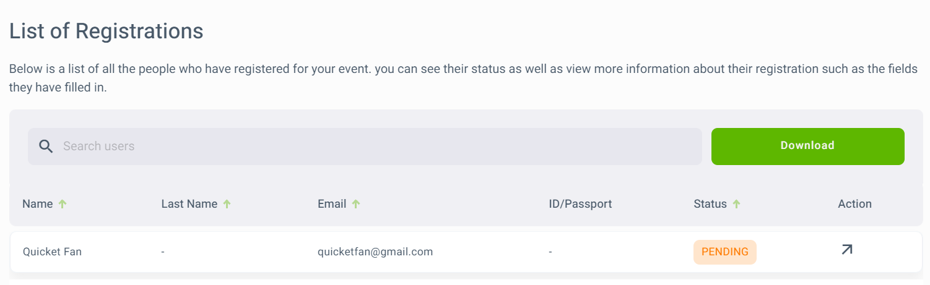Click the ID/Passport column header
The image size is (930, 285).
pyautogui.click(x=580, y=204)
